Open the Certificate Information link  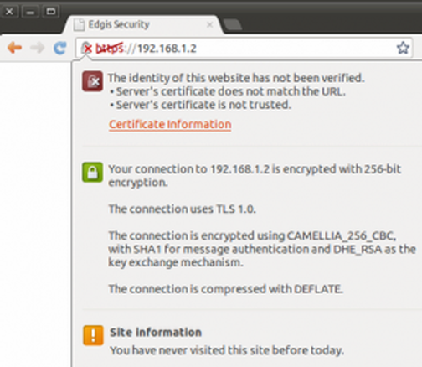170,124
